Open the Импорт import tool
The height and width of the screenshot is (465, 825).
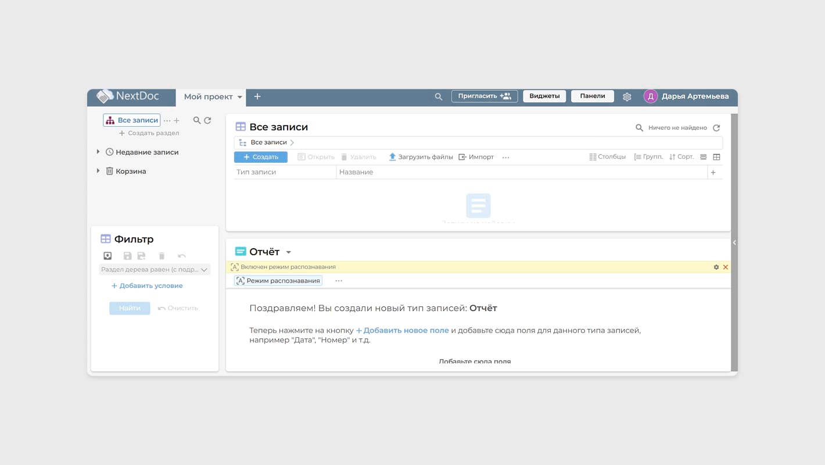(x=476, y=157)
